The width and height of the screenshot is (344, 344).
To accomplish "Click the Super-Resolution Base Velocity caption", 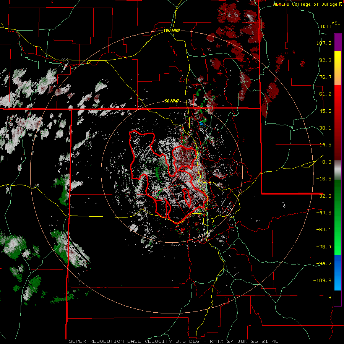I will (174, 341).
